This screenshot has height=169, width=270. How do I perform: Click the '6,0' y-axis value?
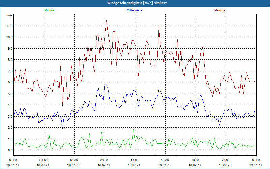point(10,82)
